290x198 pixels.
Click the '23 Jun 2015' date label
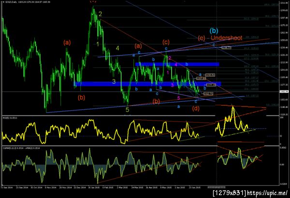pos(195,187)
